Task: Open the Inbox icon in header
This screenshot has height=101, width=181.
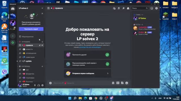Action: click(x=152, y=8)
